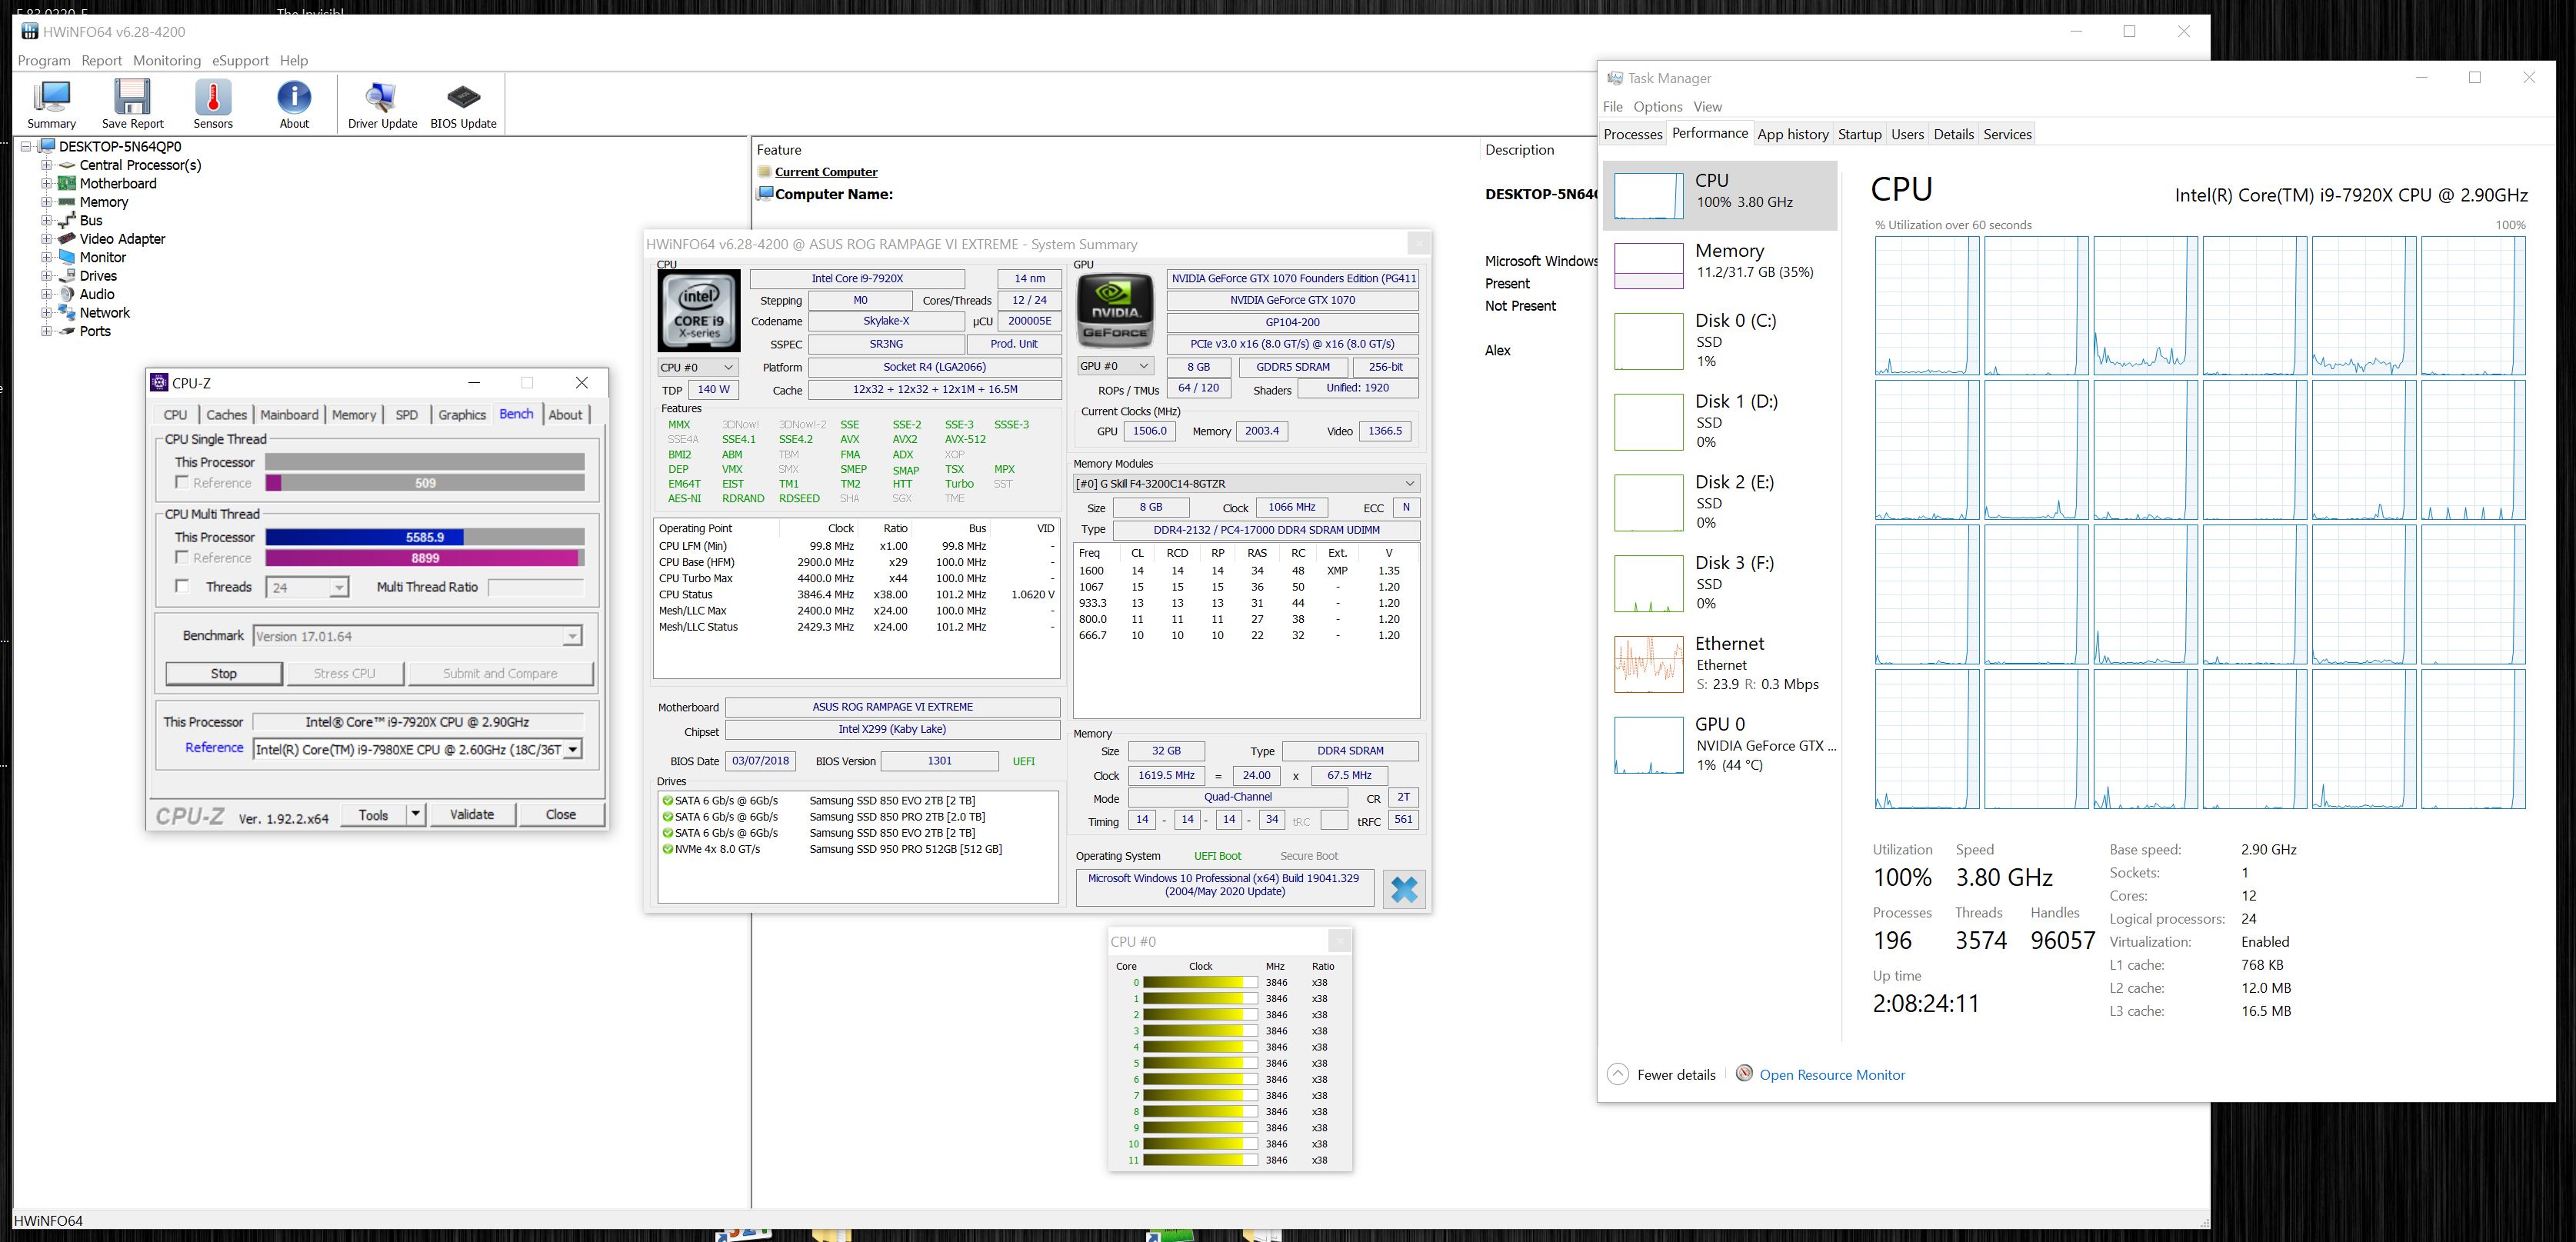Viewport: 2576px width, 1242px height.
Task: Click the reference 8899 purple score bar
Action: click(x=425, y=558)
